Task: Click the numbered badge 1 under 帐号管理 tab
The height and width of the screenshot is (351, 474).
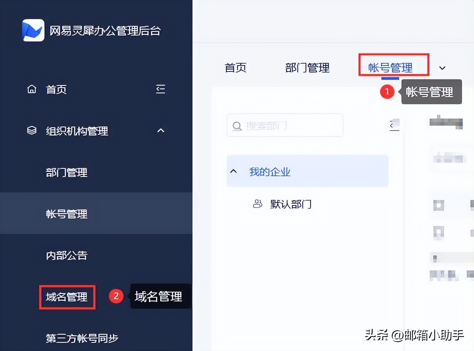Action: click(387, 92)
